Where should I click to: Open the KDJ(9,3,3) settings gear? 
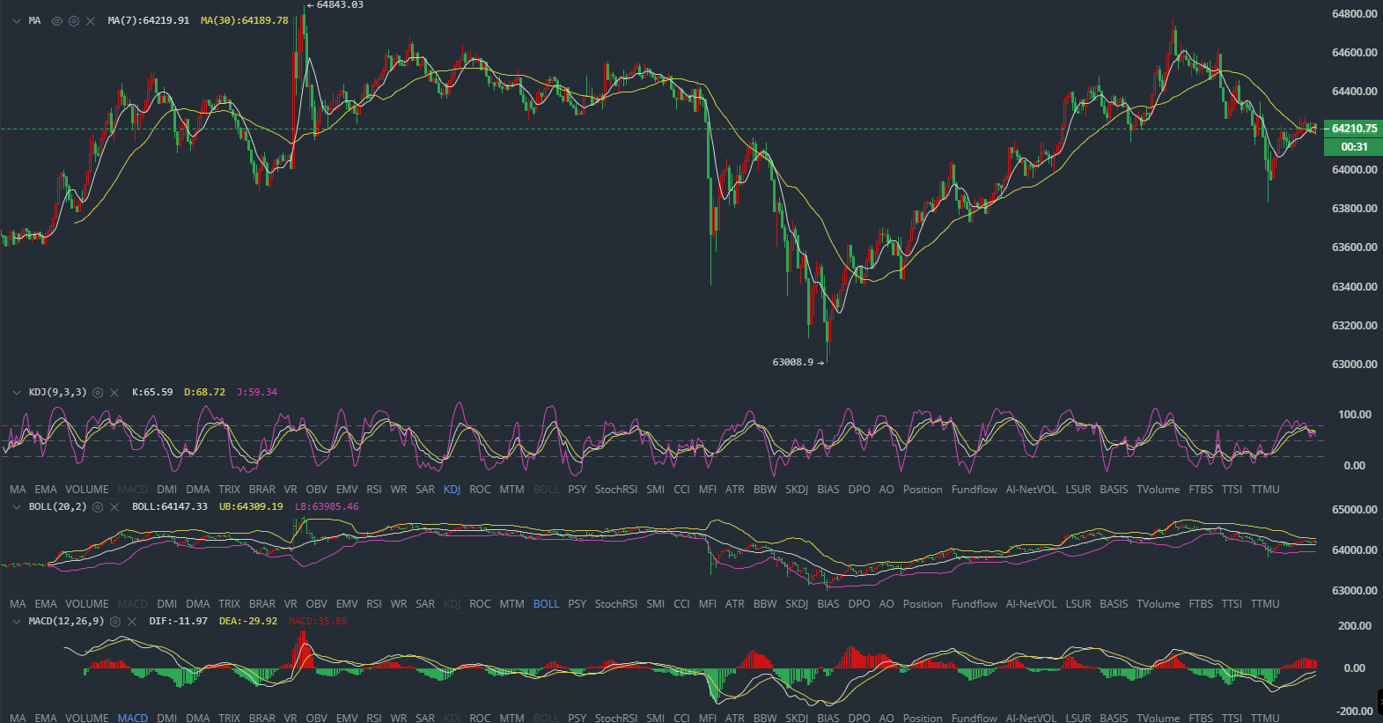click(98, 393)
